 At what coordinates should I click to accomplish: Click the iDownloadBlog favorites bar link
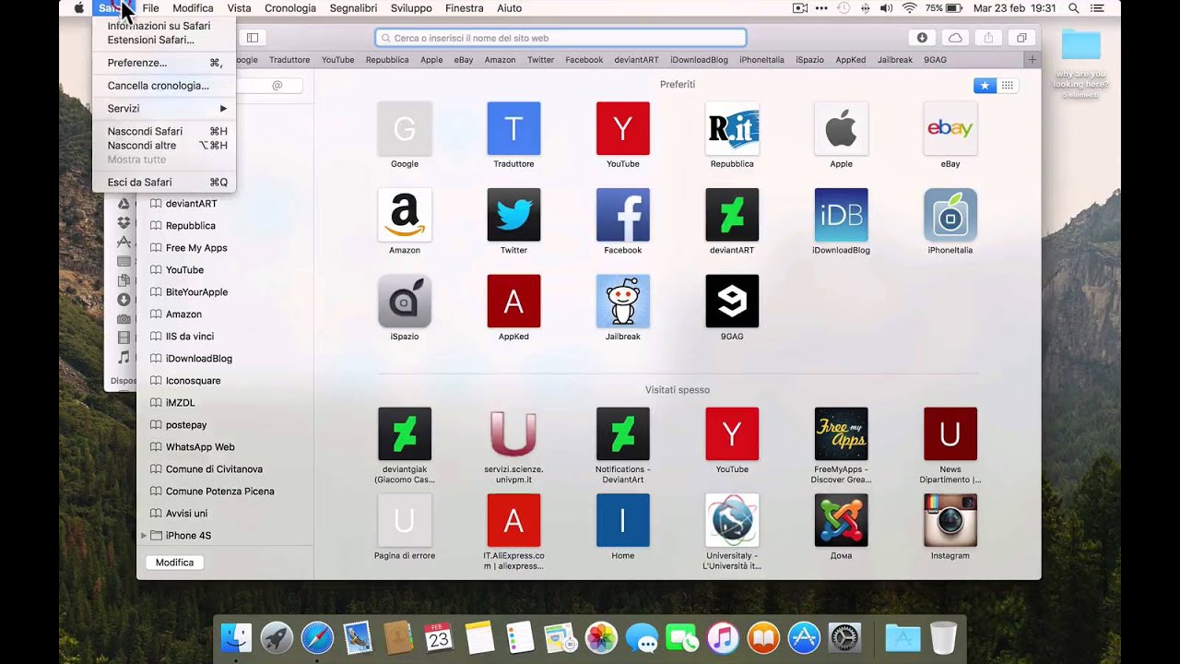pyautogui.click(x=699, y=60)
